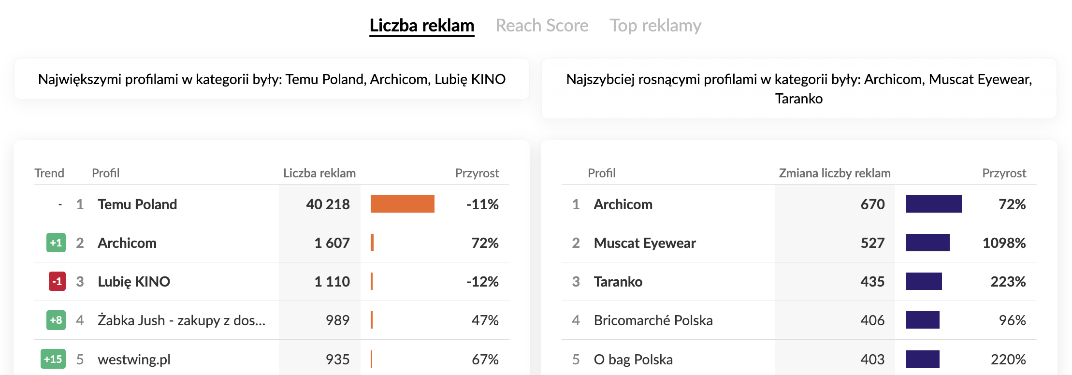The width and height of the screenshot is (1072, 375).
Task: Open the Muscat Eyewear profile
Action: click(x=645, y=243)
